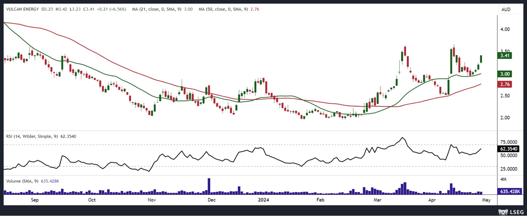Click the 4.00 price axis label

505,29
